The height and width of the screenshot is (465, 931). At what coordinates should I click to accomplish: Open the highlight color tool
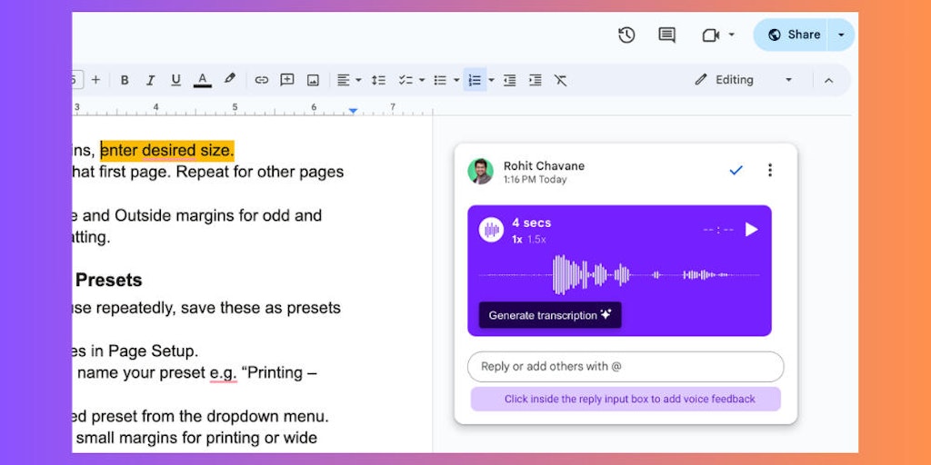pyautogui.click(x=229, y=80)
